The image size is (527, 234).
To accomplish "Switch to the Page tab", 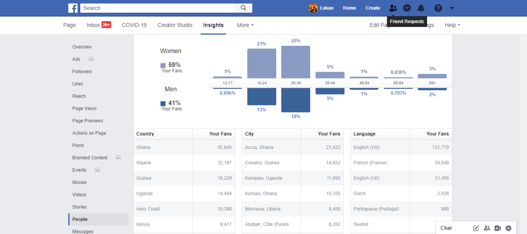I will click(69, 25).
